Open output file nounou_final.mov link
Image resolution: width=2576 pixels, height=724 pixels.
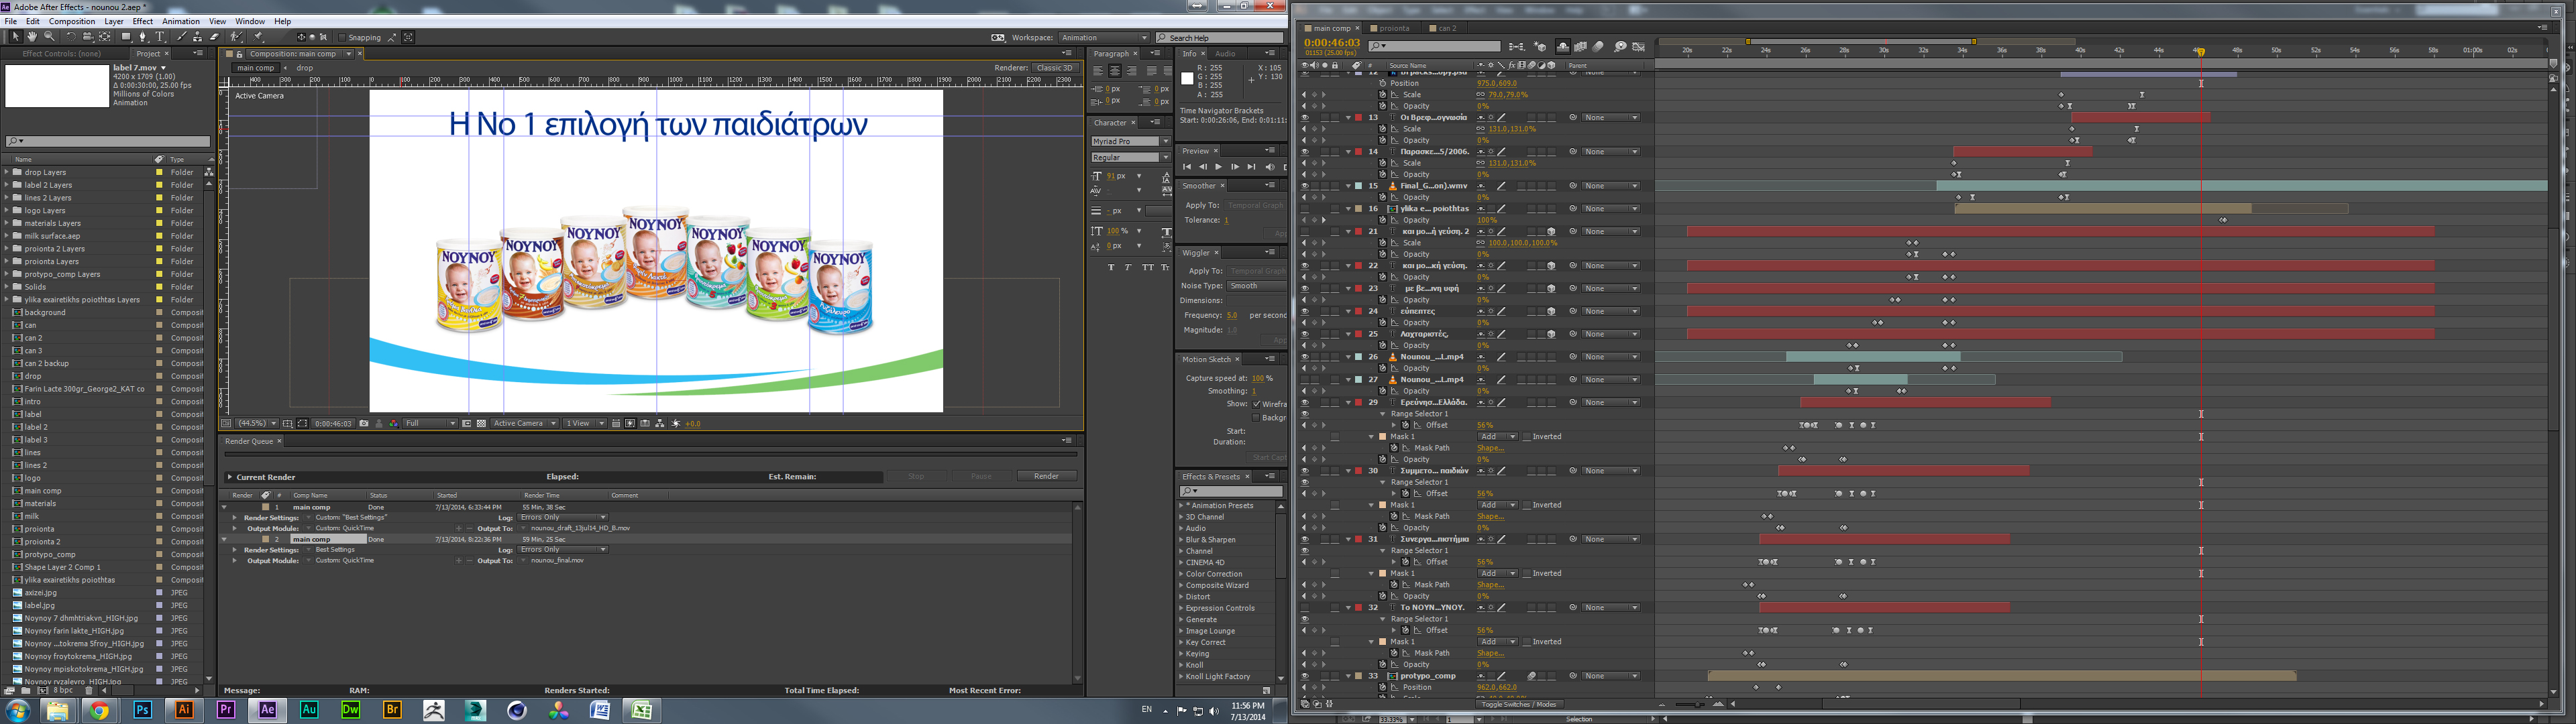557,560
